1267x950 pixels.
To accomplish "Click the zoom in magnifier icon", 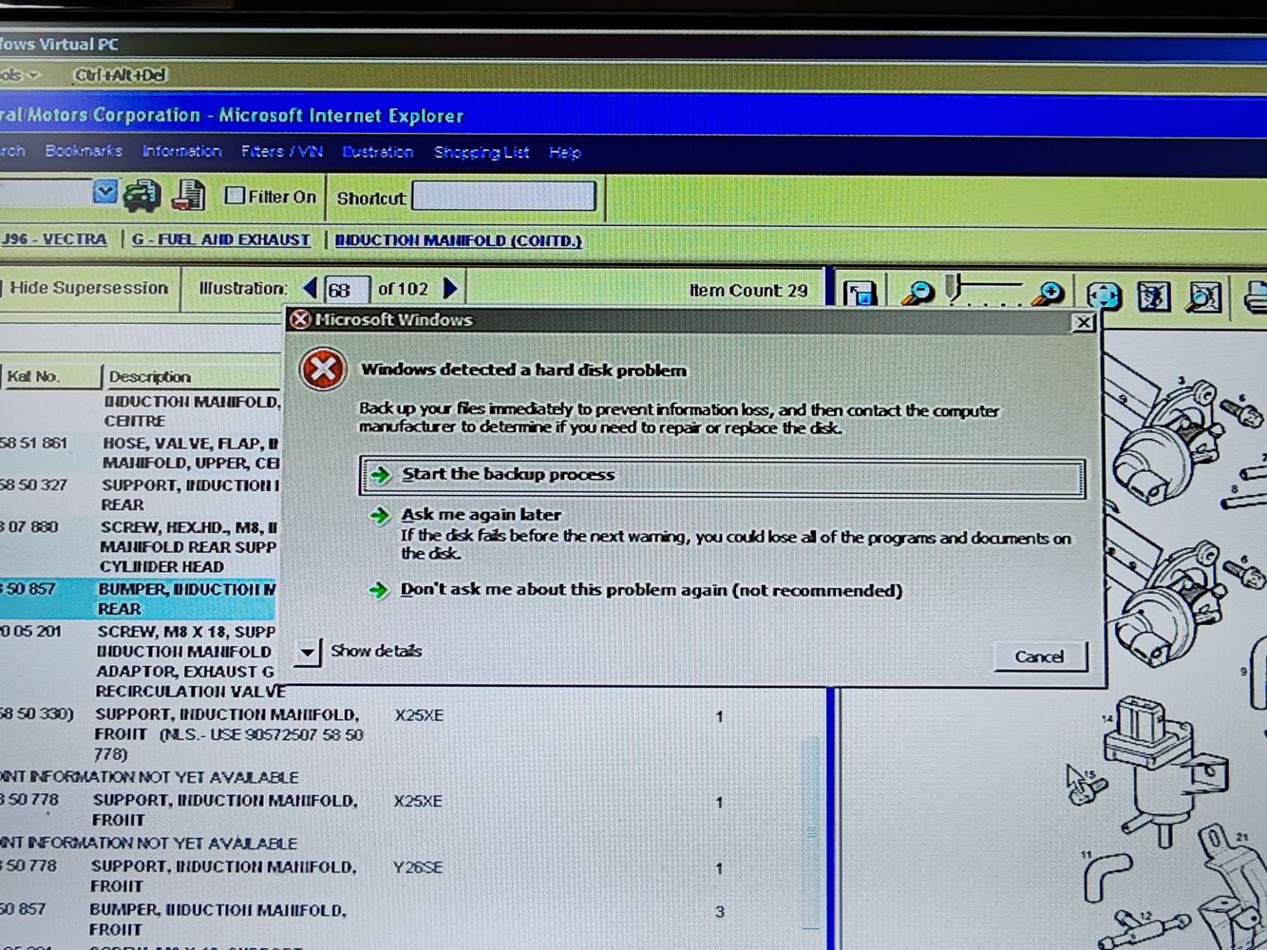I will [x=1048, y=294].
